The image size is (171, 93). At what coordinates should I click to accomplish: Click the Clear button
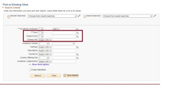(54, 76)
